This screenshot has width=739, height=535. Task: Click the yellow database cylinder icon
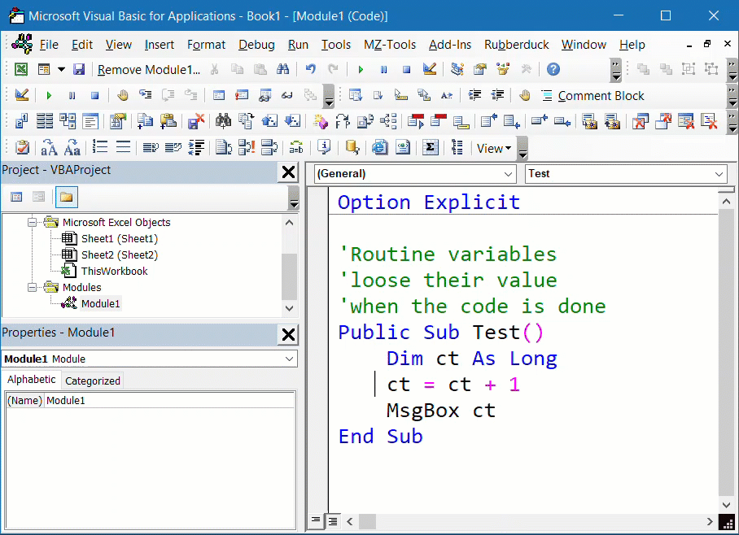coord(352,148)
